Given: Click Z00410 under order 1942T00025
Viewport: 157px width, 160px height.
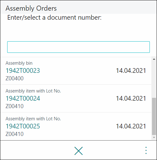Looking at the screenshot, I should [14, 134].
